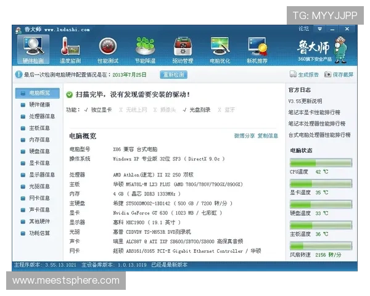Click 2013年7月25日 last-scan date
Screen dimensions: 370x296
(x=129, y=75)
